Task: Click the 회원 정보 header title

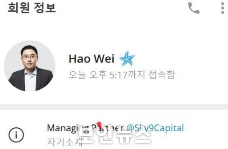Action: 32,8
